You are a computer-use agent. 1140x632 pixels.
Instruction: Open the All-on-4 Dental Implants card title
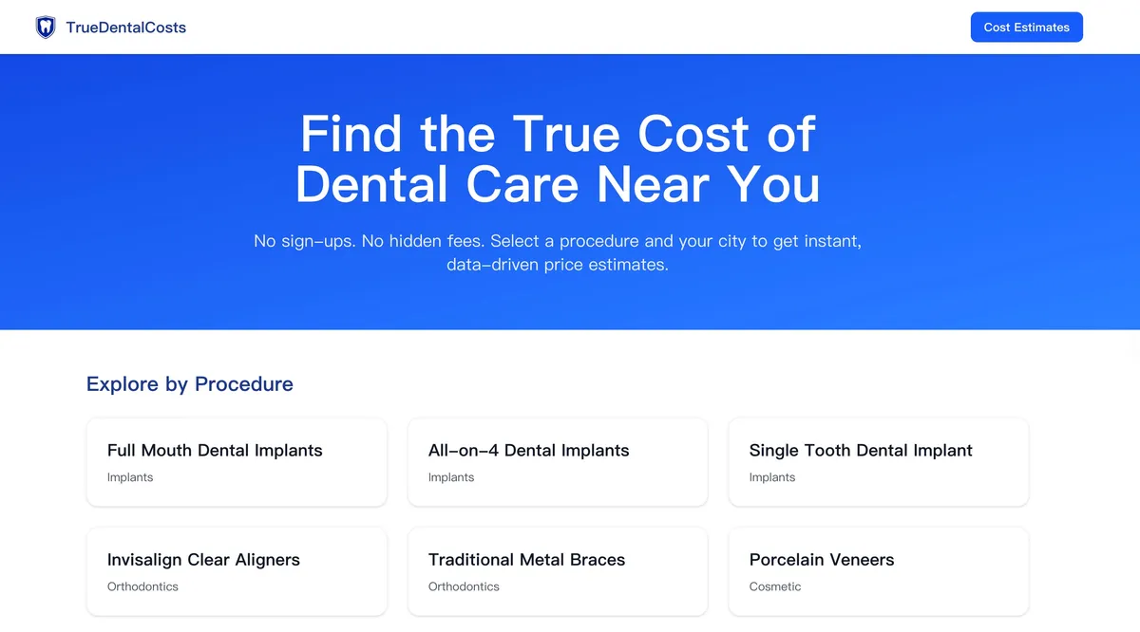click(528, 451)
